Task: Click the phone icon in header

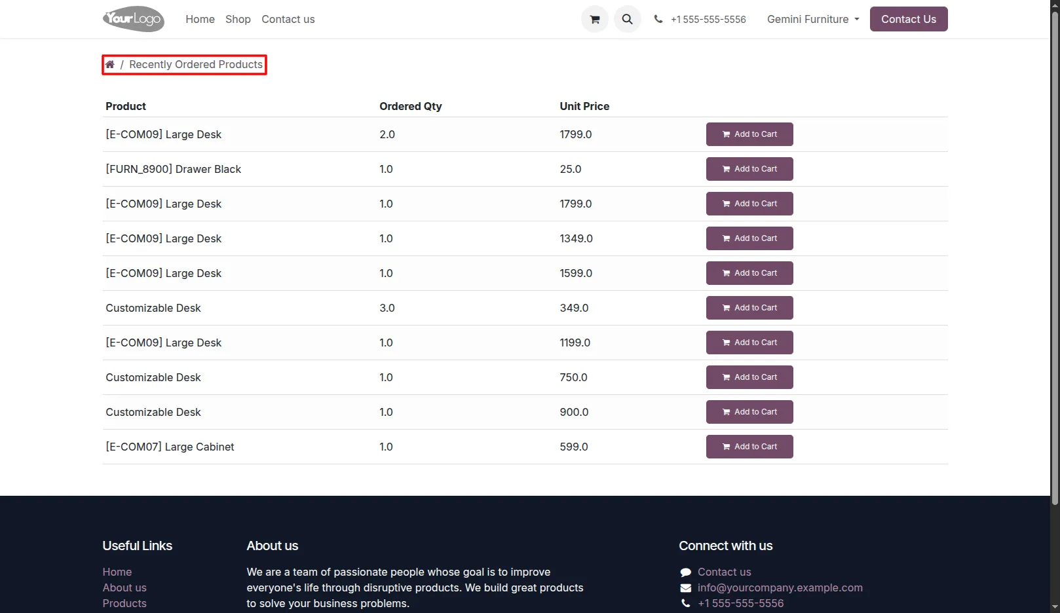Action: (658, 19)
